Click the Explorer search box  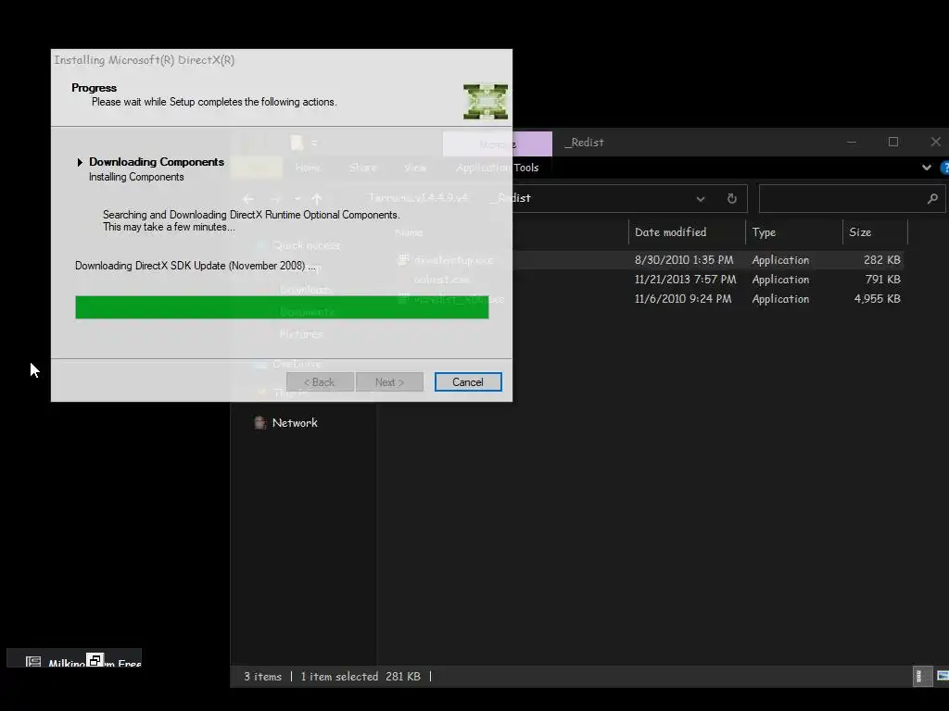point(852,199)
